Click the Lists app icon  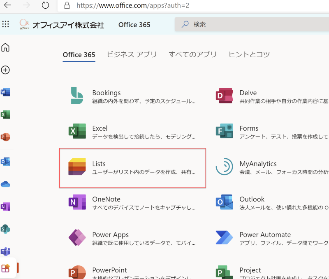coord(77,166)
